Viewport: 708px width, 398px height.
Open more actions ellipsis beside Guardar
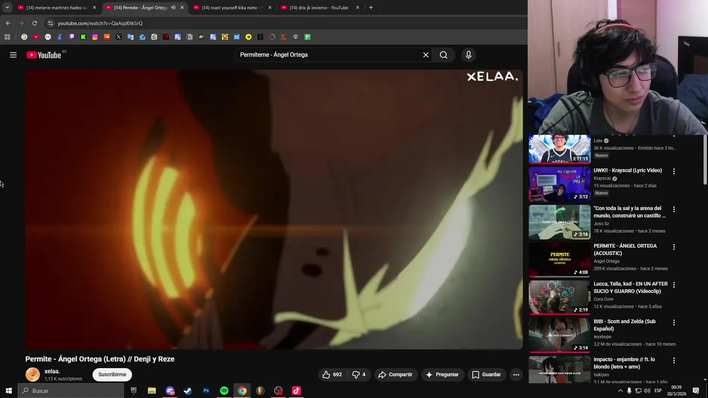[516, 375]
